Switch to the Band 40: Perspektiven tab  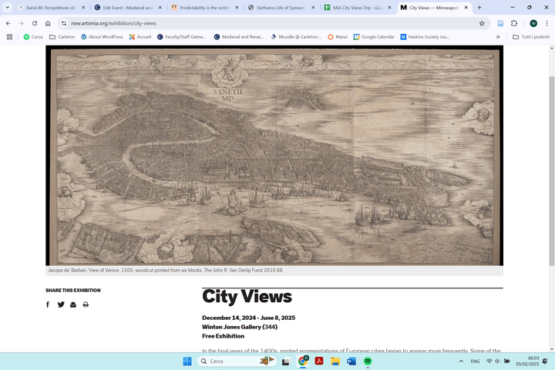tap(52, 8)
